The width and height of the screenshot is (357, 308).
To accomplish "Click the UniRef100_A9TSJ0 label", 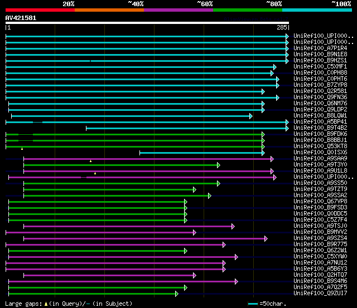I will (x=320, y=226).
